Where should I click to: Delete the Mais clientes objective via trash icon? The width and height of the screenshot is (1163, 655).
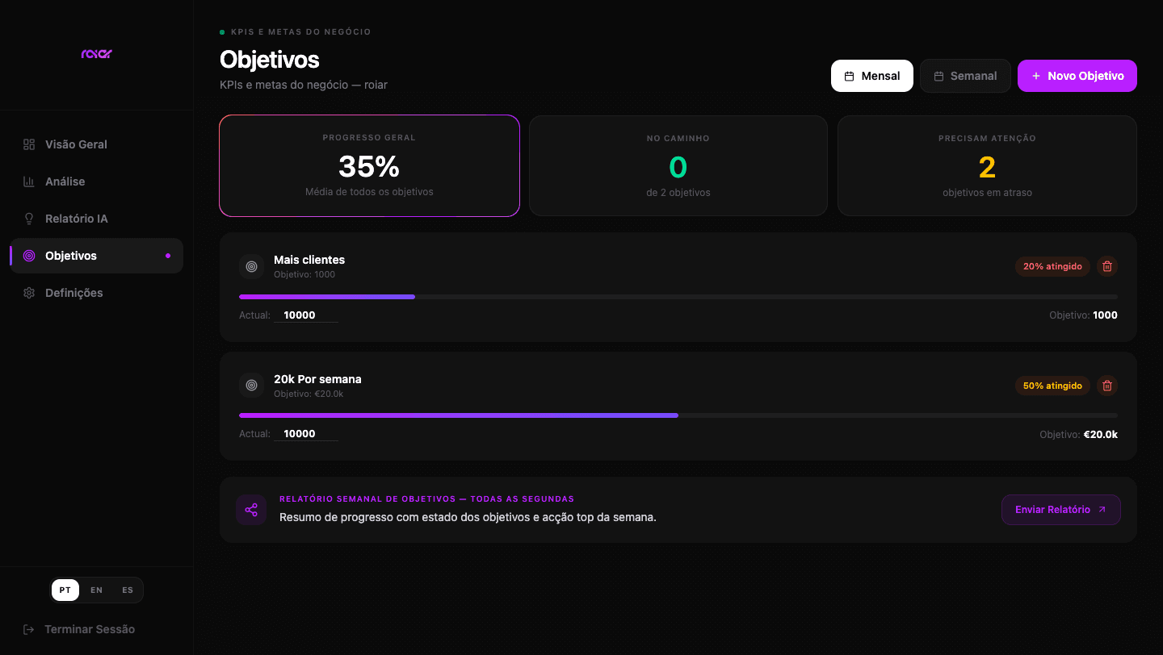click(x=1107, y=266)
